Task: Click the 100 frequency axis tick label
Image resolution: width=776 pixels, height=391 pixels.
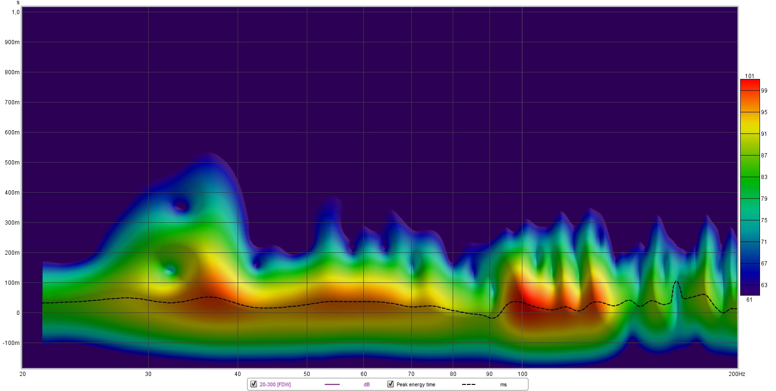Action: pyautogui.click(x=522, y=374)
